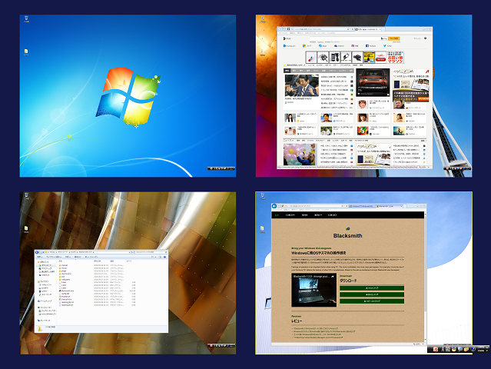This screenshot has width=491, height=369.
Task: Play the Blacksmith 1.3.3 video thumbnail
Action: (x=314, y=290)
